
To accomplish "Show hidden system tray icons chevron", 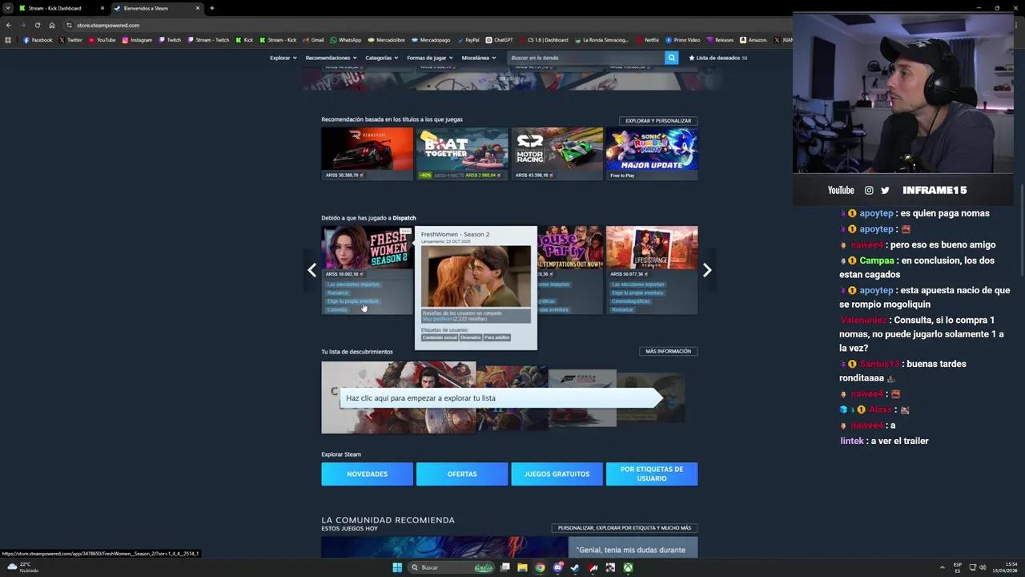I will (x=943, y=567).
